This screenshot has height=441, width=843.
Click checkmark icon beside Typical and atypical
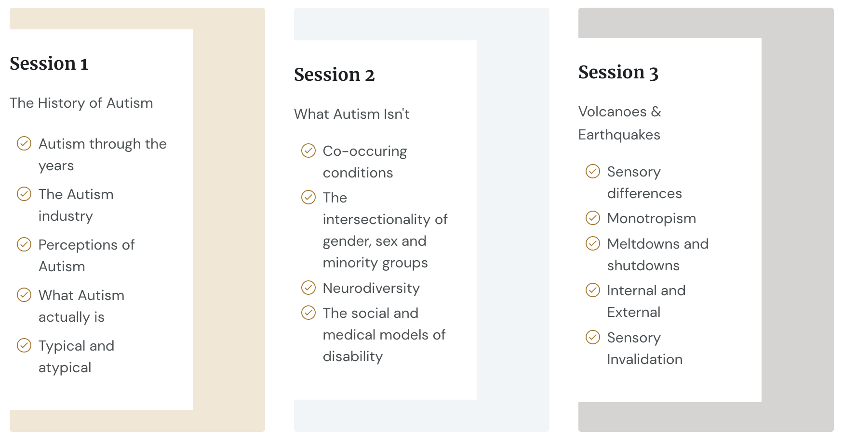tap(24, 345)
